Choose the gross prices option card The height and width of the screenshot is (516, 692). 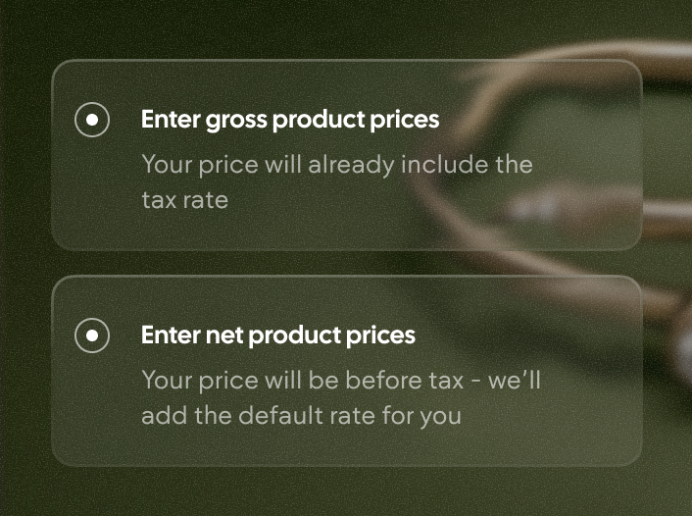tap(346, 155)
